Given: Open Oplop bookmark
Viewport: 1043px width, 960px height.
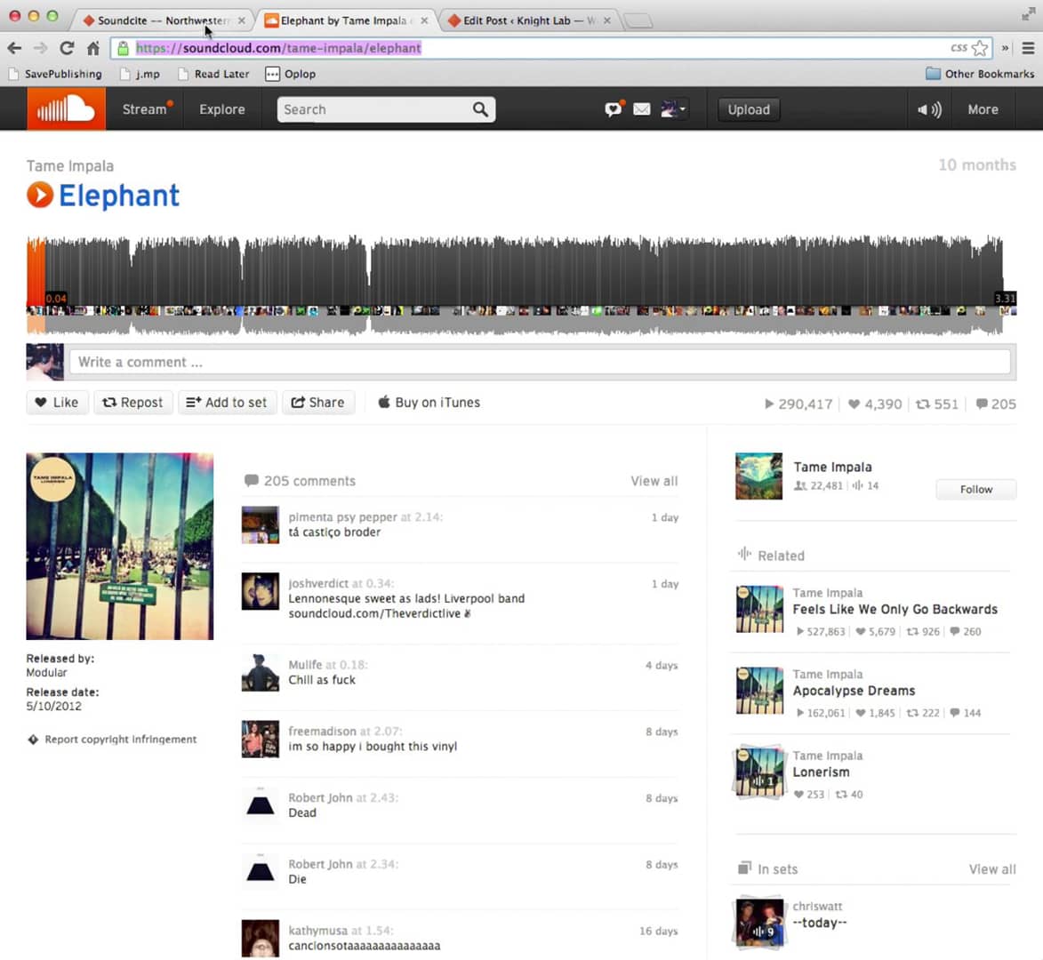Looking at the screenshot, I should point(291,74).
